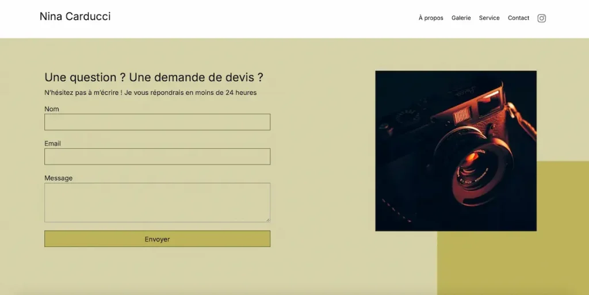Open the Galerie menu item

point(461,18)
